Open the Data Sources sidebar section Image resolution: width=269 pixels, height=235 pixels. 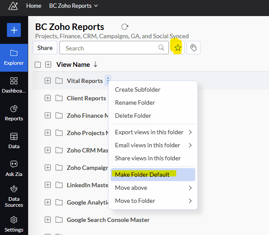[x=14, y=196]
